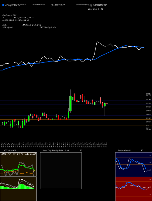
Task: Click the SI 14/3: 54.06 / 44.13 text
Action: pyautogui.click(x=24, y=18)
